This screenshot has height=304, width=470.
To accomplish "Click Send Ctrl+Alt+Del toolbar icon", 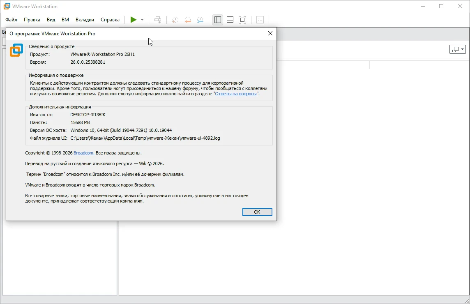I will pyautogui.click(x=158, y=20).
